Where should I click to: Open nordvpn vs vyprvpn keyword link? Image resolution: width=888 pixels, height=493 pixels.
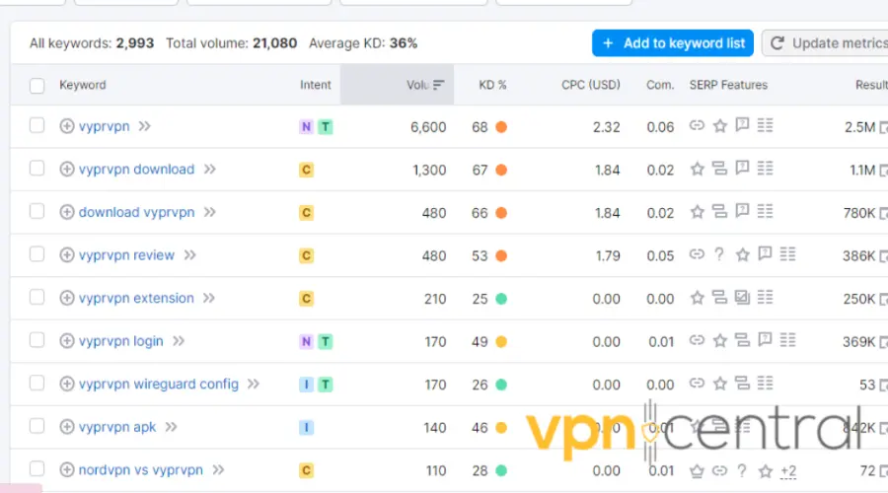click(140, 469)
